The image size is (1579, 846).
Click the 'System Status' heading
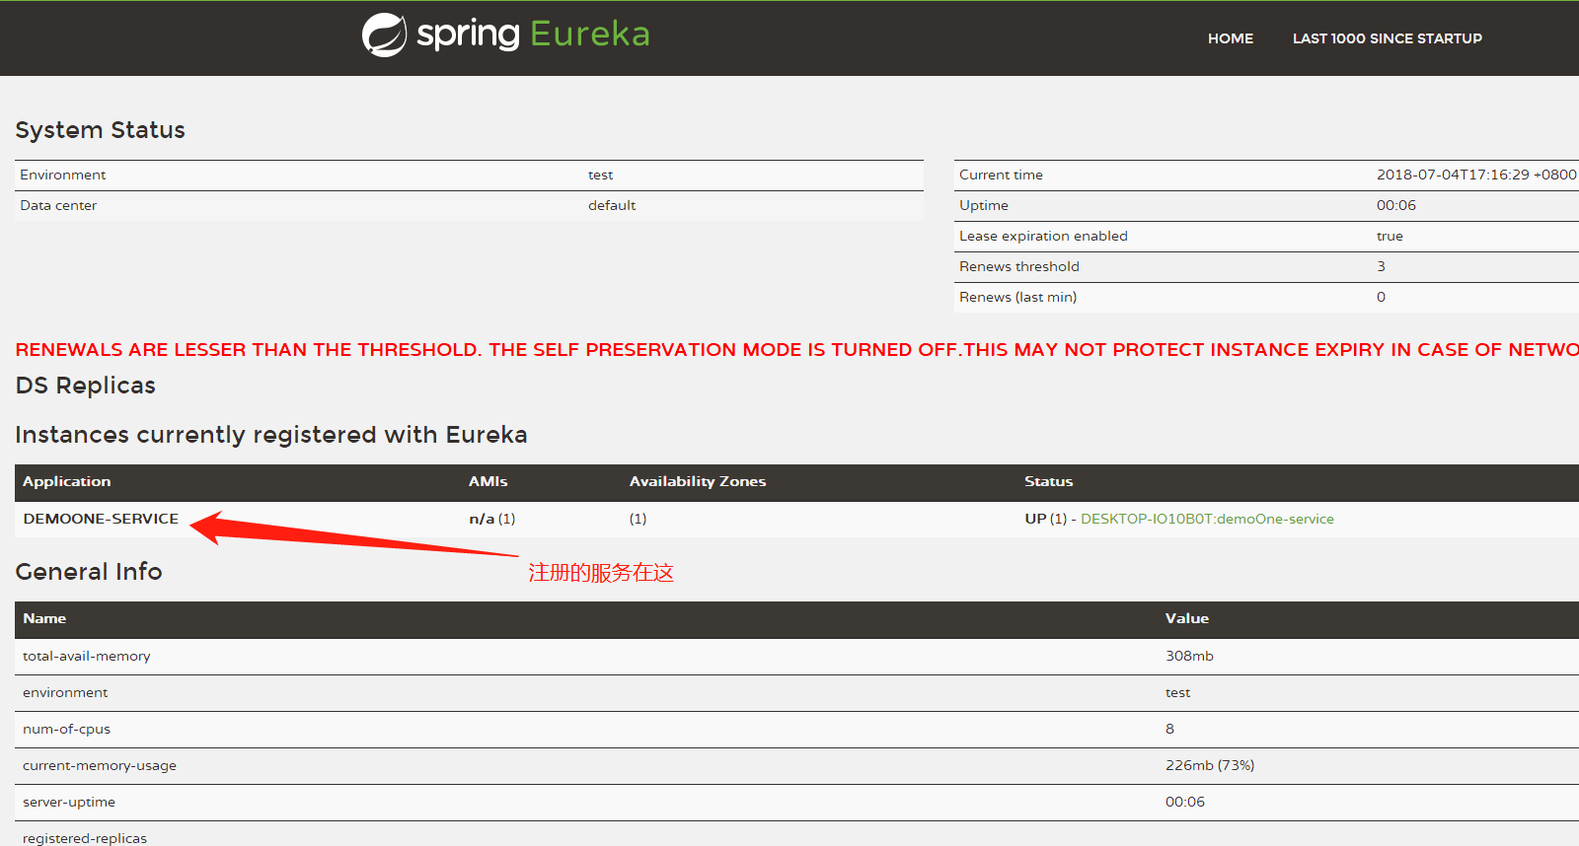tap(100, 130)
